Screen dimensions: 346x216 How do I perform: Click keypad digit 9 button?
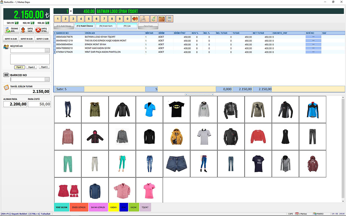120,19
